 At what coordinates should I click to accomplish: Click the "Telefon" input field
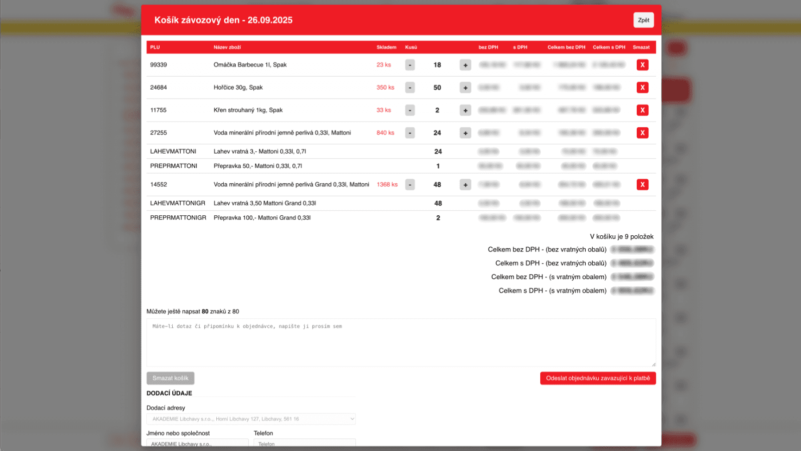coord(305,443)
